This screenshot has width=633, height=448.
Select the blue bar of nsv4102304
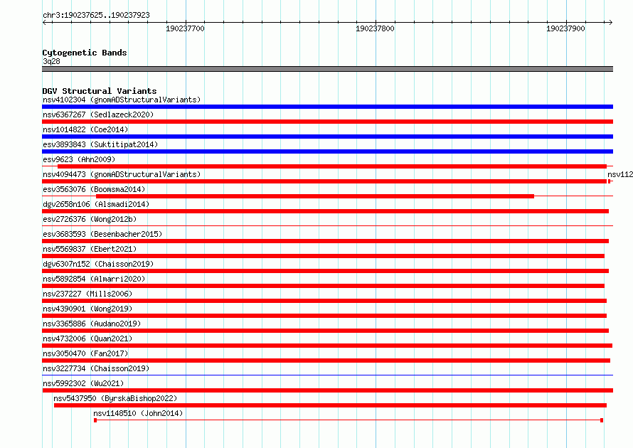pyautogui.click(x=327, y=107)
